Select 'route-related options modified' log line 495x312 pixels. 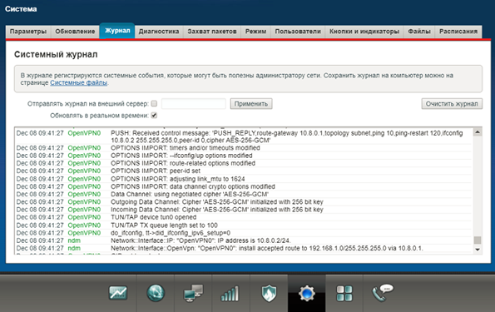click(243, 163)
